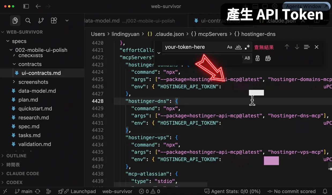Go forward with the right arrow

(48, 6)
